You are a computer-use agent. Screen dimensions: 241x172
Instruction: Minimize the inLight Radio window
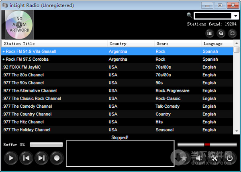[x=207, y=5]
